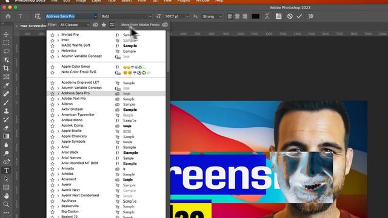Select the Crop tool

point(7,68)
